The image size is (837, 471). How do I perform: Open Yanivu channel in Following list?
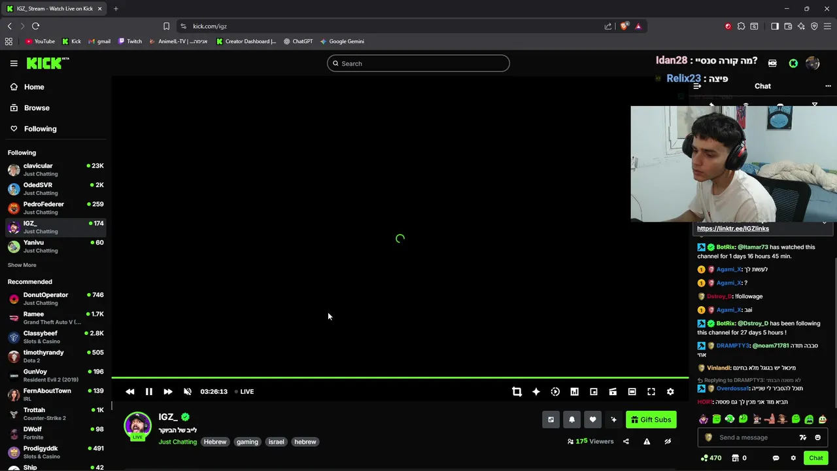pyautogui.click(x=56, y=246)
